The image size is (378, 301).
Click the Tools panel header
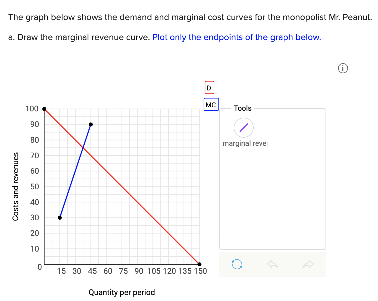click(242, 108)
